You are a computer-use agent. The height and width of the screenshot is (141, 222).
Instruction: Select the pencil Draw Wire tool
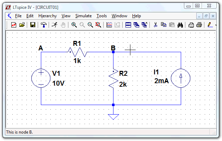[x=210, y=25]
